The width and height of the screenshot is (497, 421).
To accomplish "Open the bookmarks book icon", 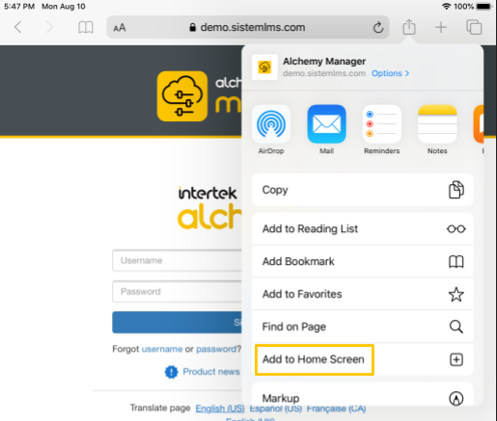I will (86, 27).
